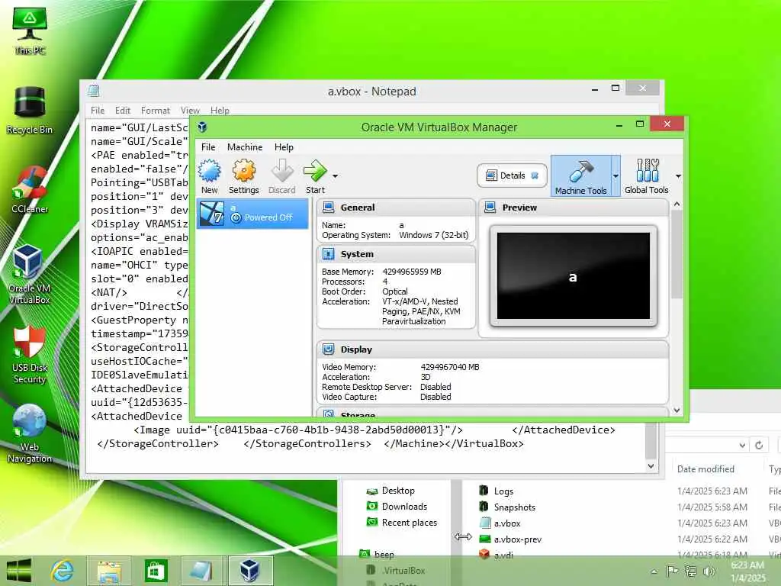Open Recycle Bin desktop icon
The width and height of the screenshot is (781, 586).
(x=30, y=111)
